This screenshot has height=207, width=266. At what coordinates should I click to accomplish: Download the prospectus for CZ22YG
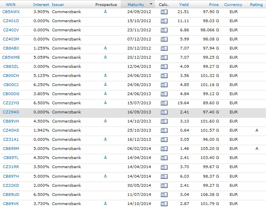105,102
